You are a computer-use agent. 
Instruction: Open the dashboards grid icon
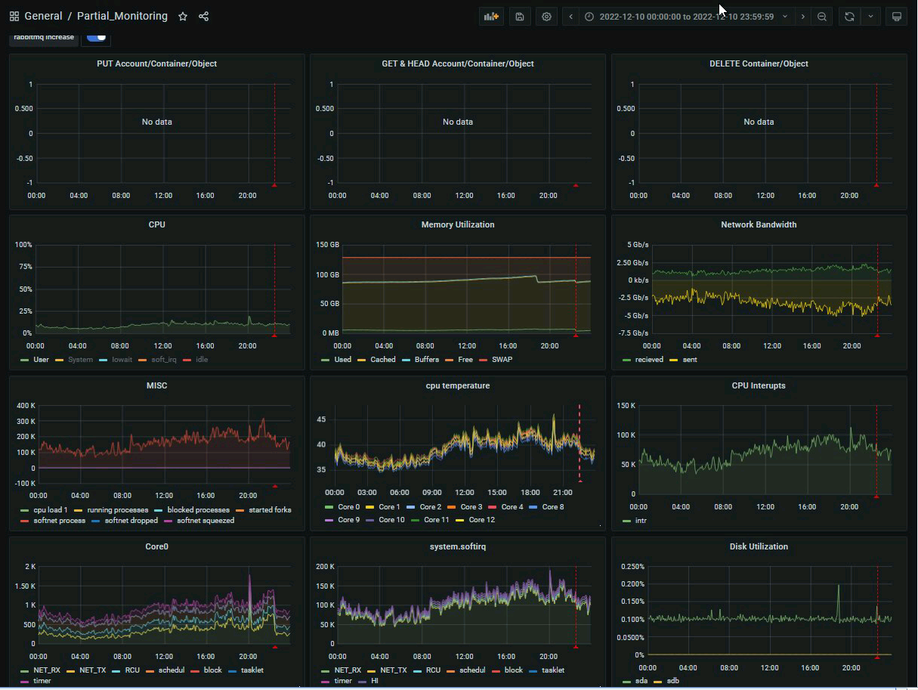[14, 17]
